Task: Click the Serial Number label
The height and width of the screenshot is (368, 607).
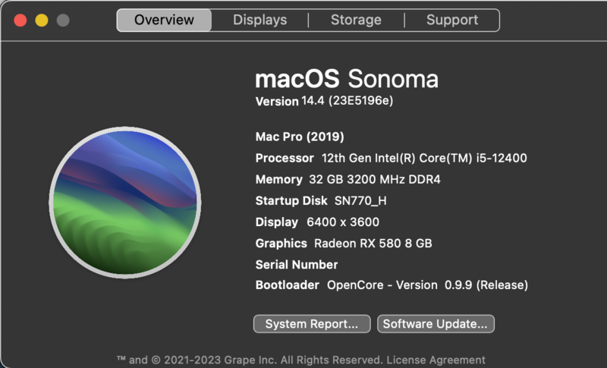Action: tap(297, 264)
